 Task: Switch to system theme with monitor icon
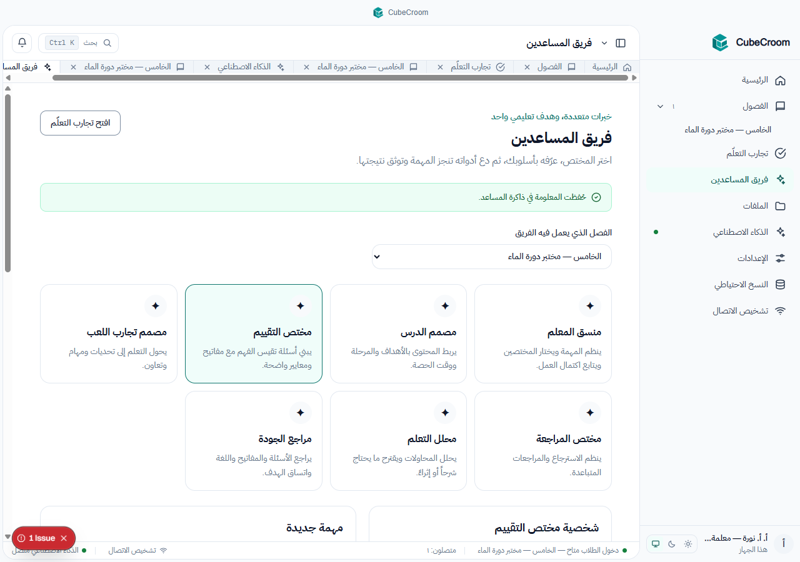pyautogui.click(x=656, y=544)
